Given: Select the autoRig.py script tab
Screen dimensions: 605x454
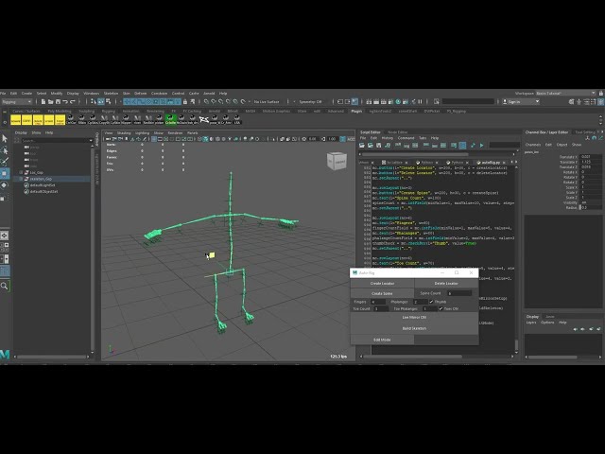Looking at the screenshot, I should coord(492,163).
